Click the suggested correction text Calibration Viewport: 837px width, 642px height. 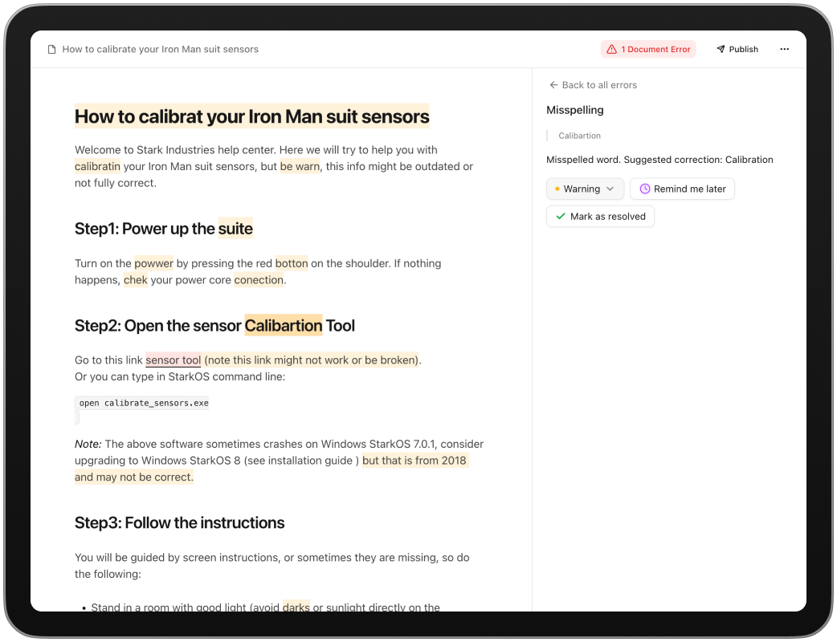click(749, 160)
